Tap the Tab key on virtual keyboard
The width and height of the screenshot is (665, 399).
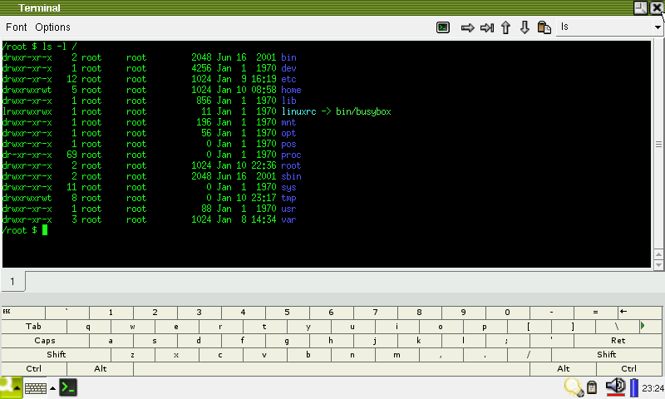pyautogui.click(x=34, y=327)
